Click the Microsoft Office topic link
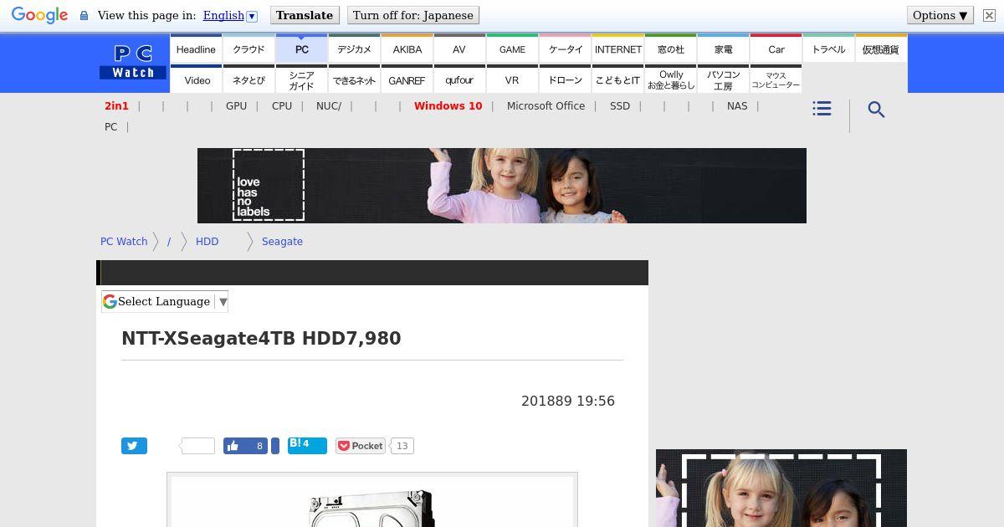Viewport: 1004px width, 527px height. click(x=546, y=105)
